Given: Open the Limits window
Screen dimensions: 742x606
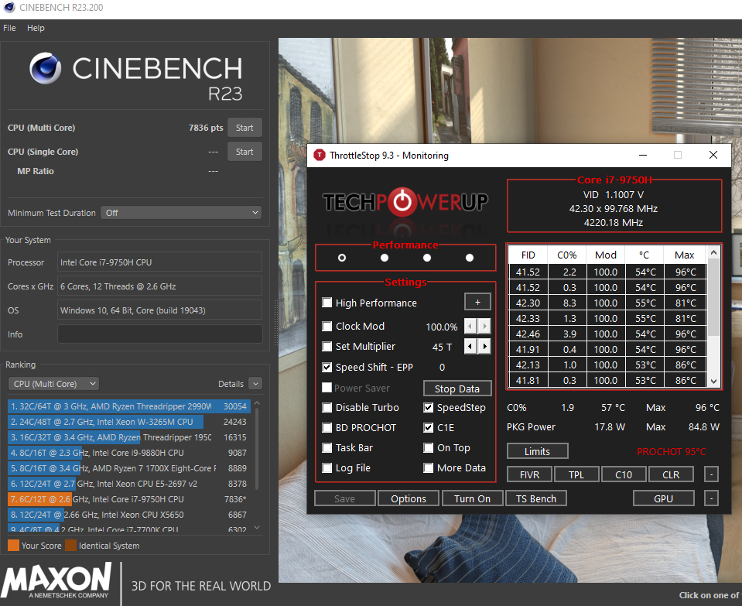Looking at the screenshot, I should (537, 451).
